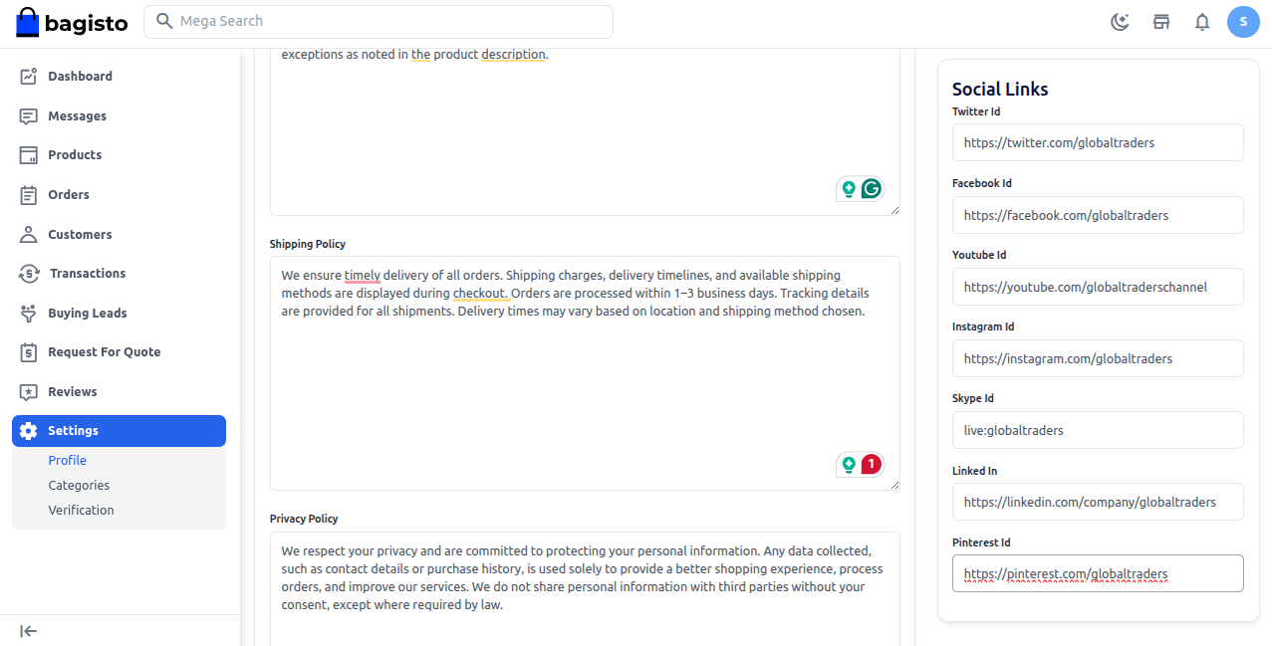Click the Orders clipboard icon

pos(29,195)
